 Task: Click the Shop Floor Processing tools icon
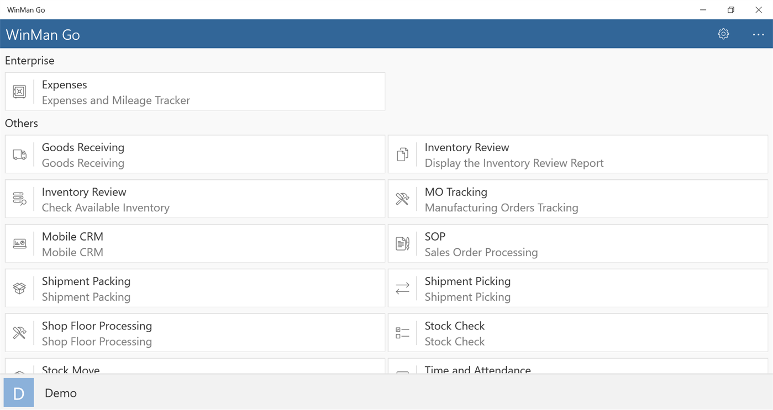click(x=19, y=333)
